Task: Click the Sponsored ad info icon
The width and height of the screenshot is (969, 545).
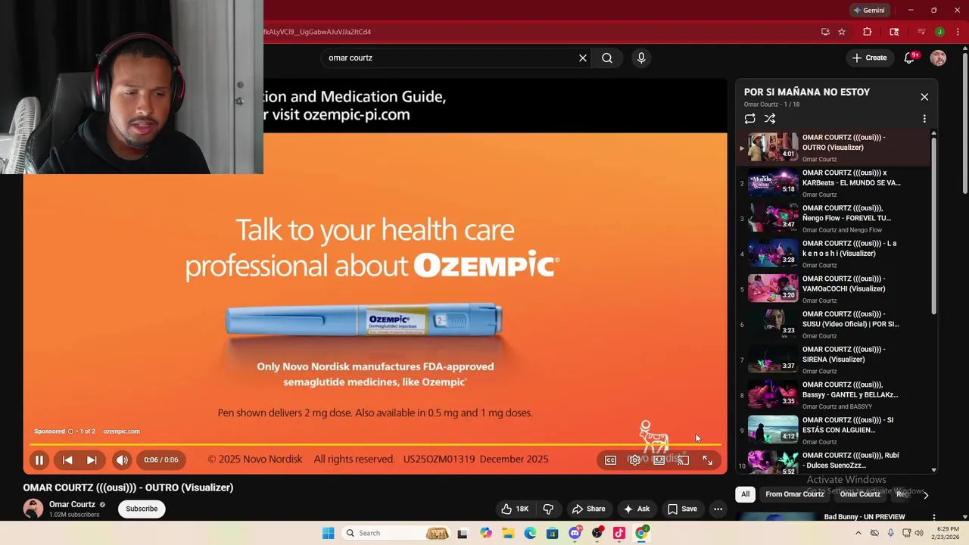Action: click(x=71, y=431)
